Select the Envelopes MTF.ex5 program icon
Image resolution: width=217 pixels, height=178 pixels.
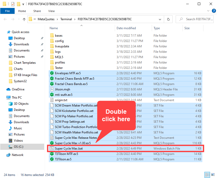click(52, 73)
